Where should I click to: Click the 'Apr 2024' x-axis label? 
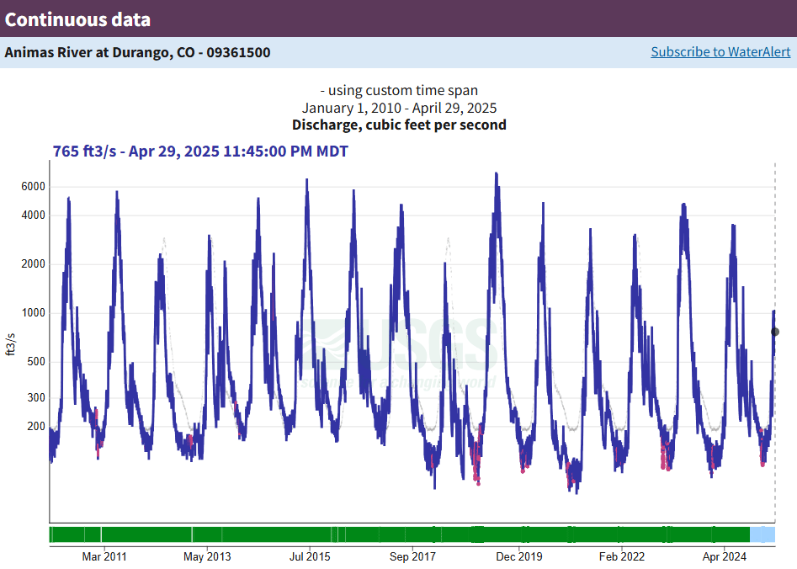point(725,557)
